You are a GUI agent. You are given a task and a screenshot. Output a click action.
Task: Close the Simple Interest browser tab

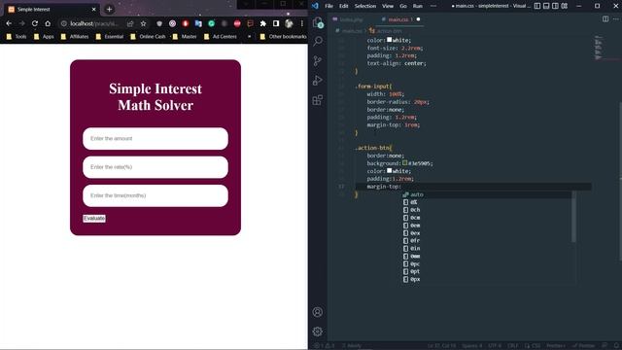point(93,9)
